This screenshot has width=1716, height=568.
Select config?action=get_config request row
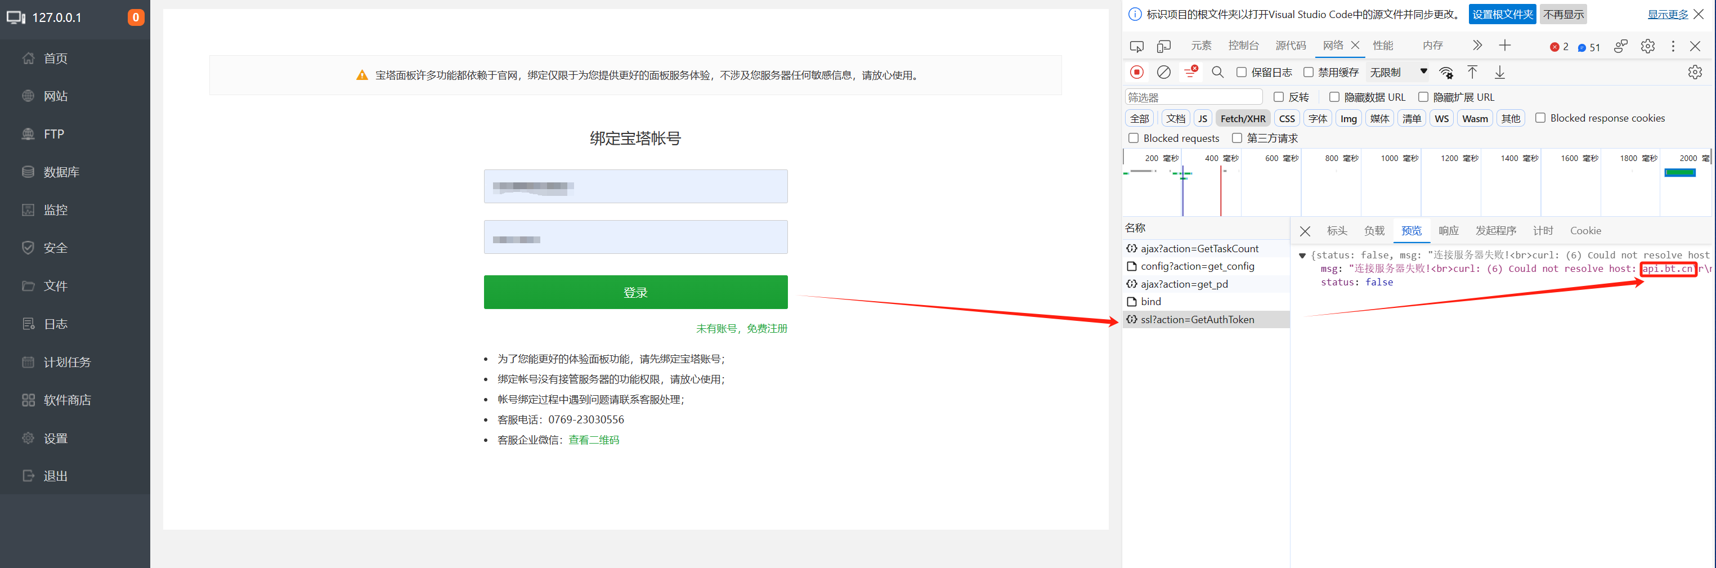click(1206, 266)
